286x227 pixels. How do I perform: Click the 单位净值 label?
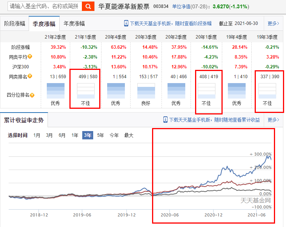[x=181, y=6]
